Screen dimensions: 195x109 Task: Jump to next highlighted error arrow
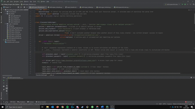(x=194, y=10)
